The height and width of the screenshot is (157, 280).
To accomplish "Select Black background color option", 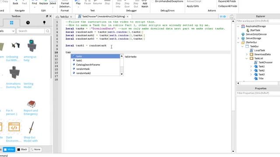I will coord(22,149).
